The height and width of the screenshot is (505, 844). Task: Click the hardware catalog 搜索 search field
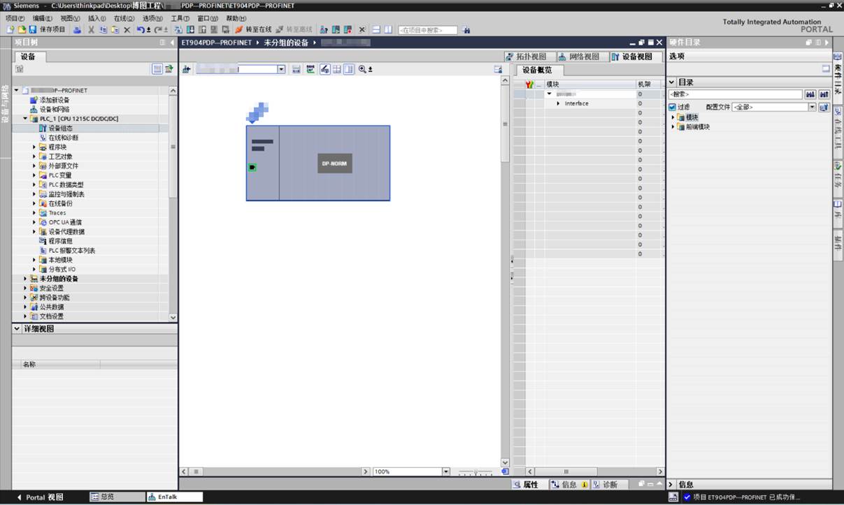(x=735, y=94)
